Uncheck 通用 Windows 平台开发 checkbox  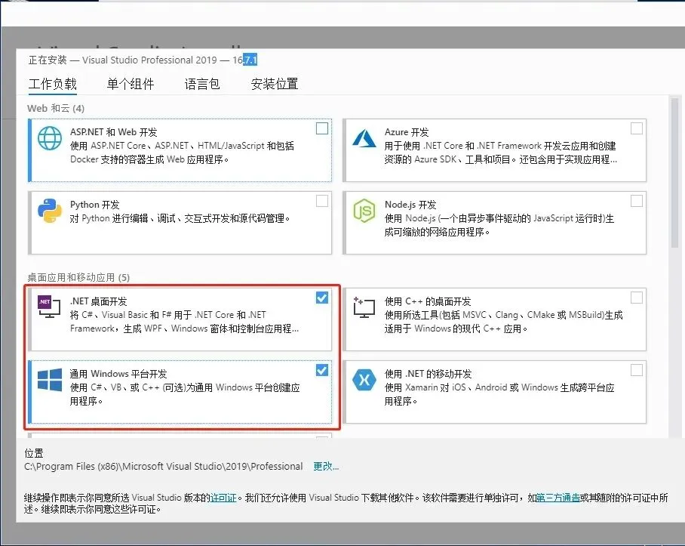click(x=322, y=370)
